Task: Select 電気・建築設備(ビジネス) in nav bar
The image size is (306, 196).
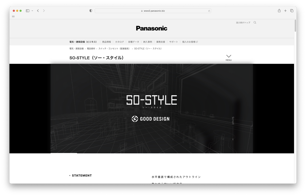Action: pos(83,42)
